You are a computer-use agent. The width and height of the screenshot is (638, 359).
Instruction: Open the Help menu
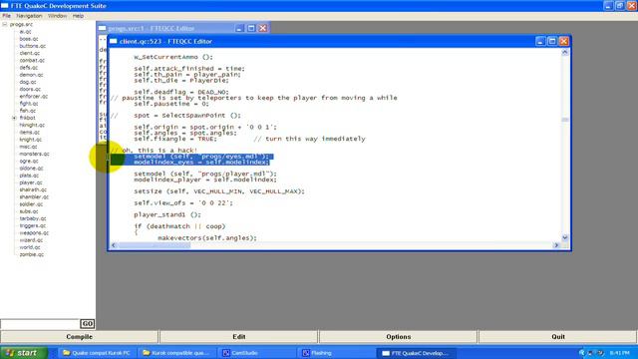tap(78, 16)
